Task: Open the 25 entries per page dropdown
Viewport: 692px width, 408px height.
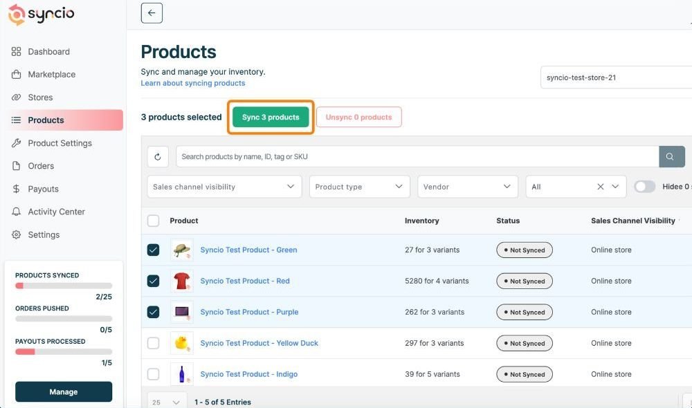Action: click(x=166, y=402)
